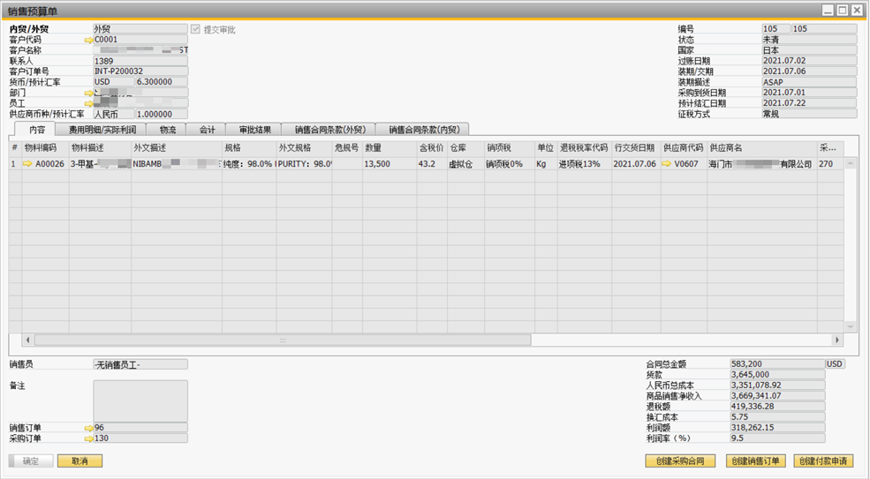Open the 采购订单 130 link arrow
870x479 pixels.
coord(89,438)
